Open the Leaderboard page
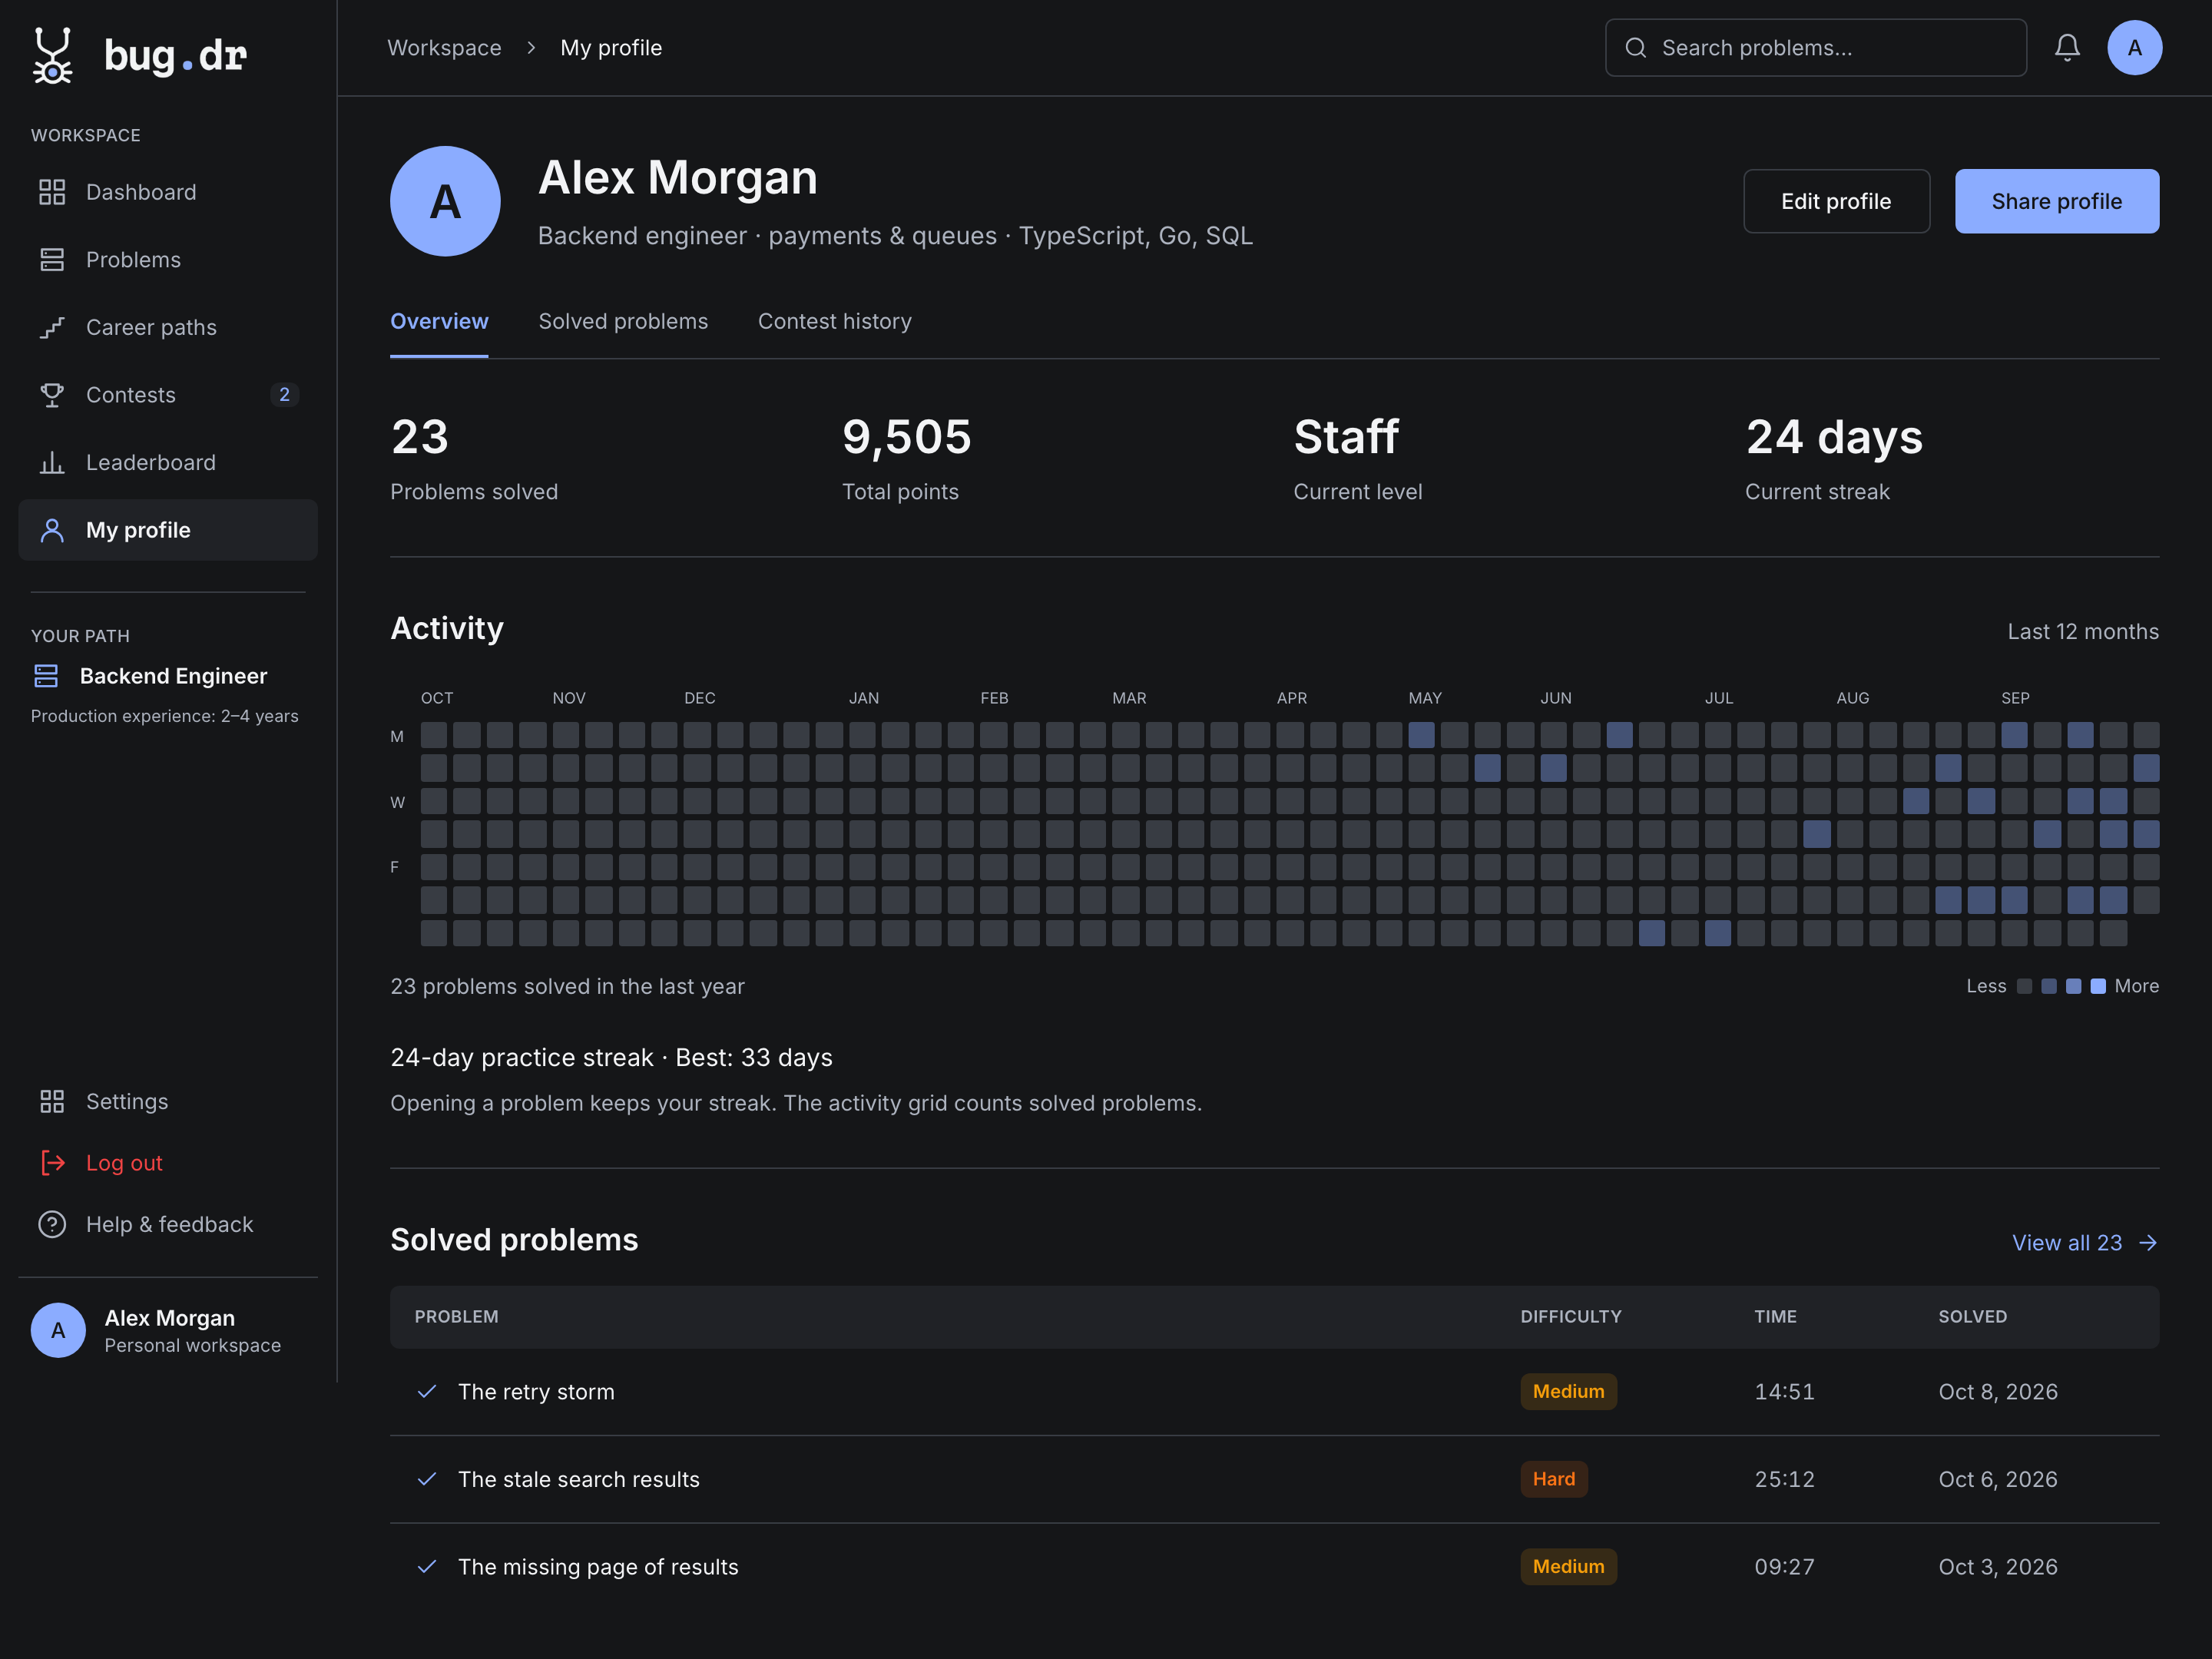Viewport: 2212px width, 1659px height. (x=168, y=463)
